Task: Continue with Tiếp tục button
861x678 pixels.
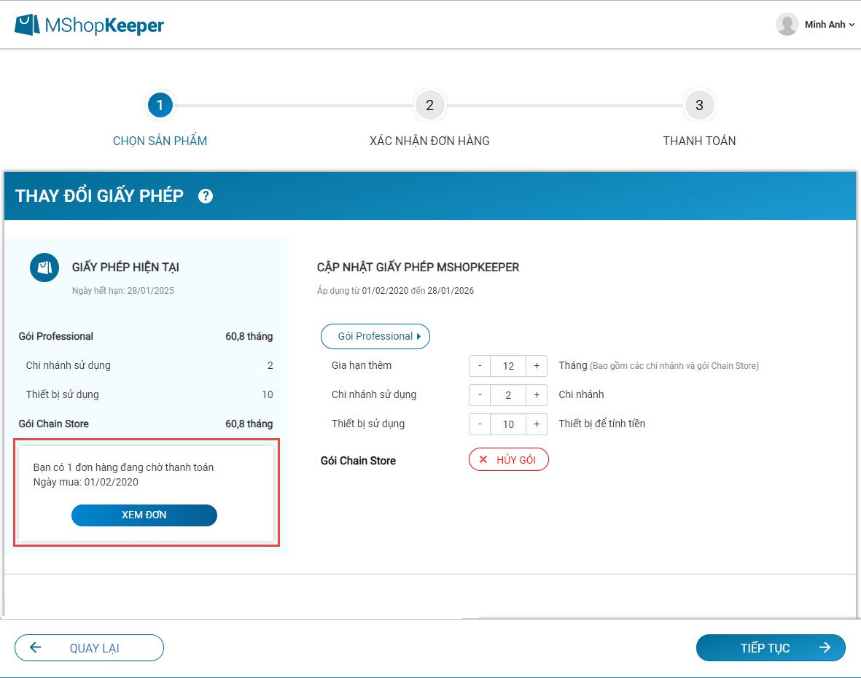Action: [771, 648]
